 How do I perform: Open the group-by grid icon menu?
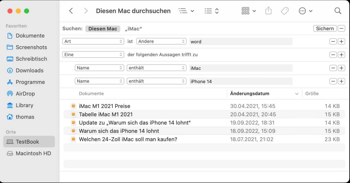249,11
